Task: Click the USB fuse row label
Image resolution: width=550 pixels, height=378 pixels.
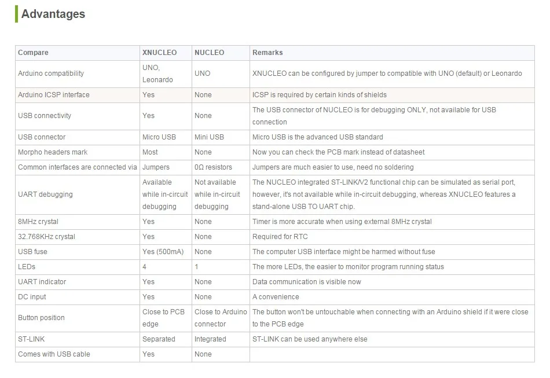Action: click(32, 252)
